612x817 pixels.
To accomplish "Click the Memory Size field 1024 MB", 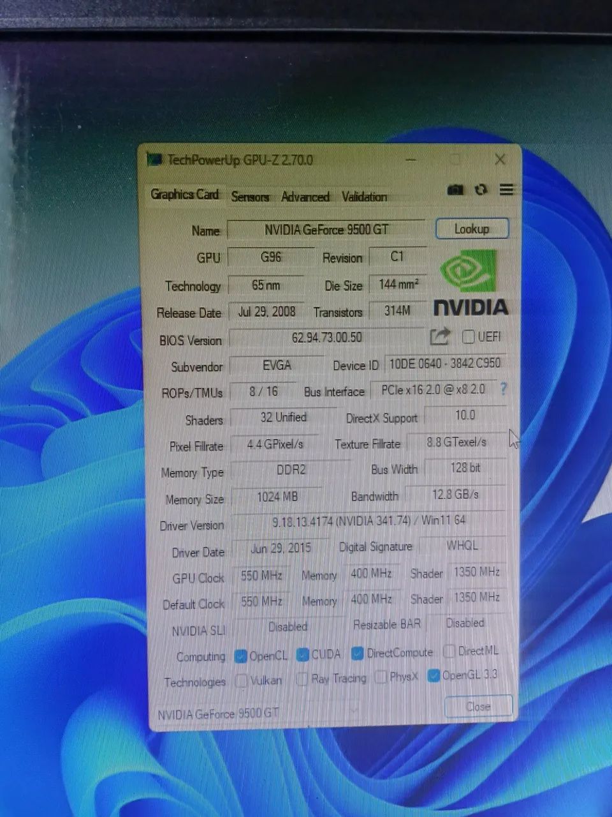I will point(277,497).
